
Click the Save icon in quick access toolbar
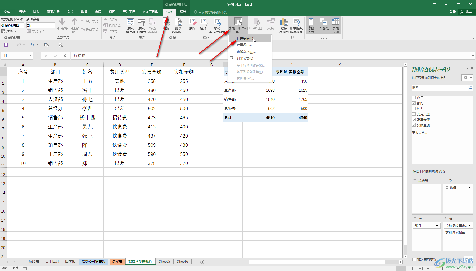point(6,45)
